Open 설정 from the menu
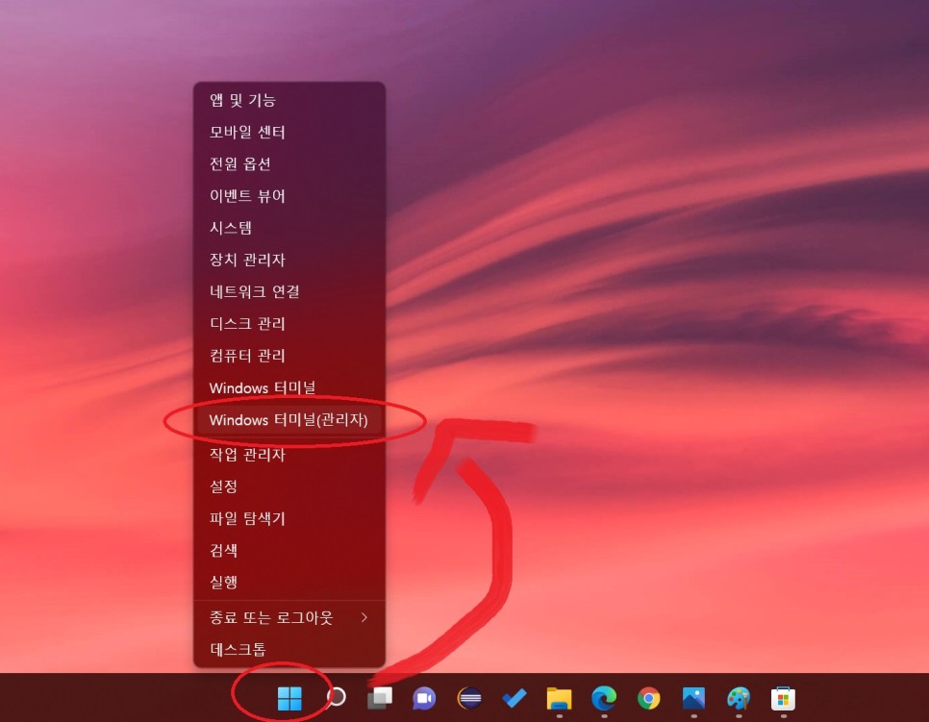Image resolution: width=929 pixels, height=722 pixels. coord(289,486)
